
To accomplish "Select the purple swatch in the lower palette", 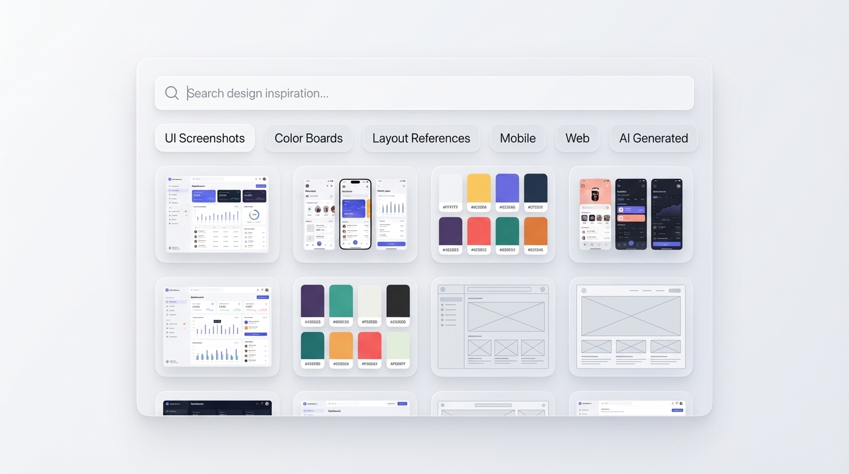I will pos(312,302).
